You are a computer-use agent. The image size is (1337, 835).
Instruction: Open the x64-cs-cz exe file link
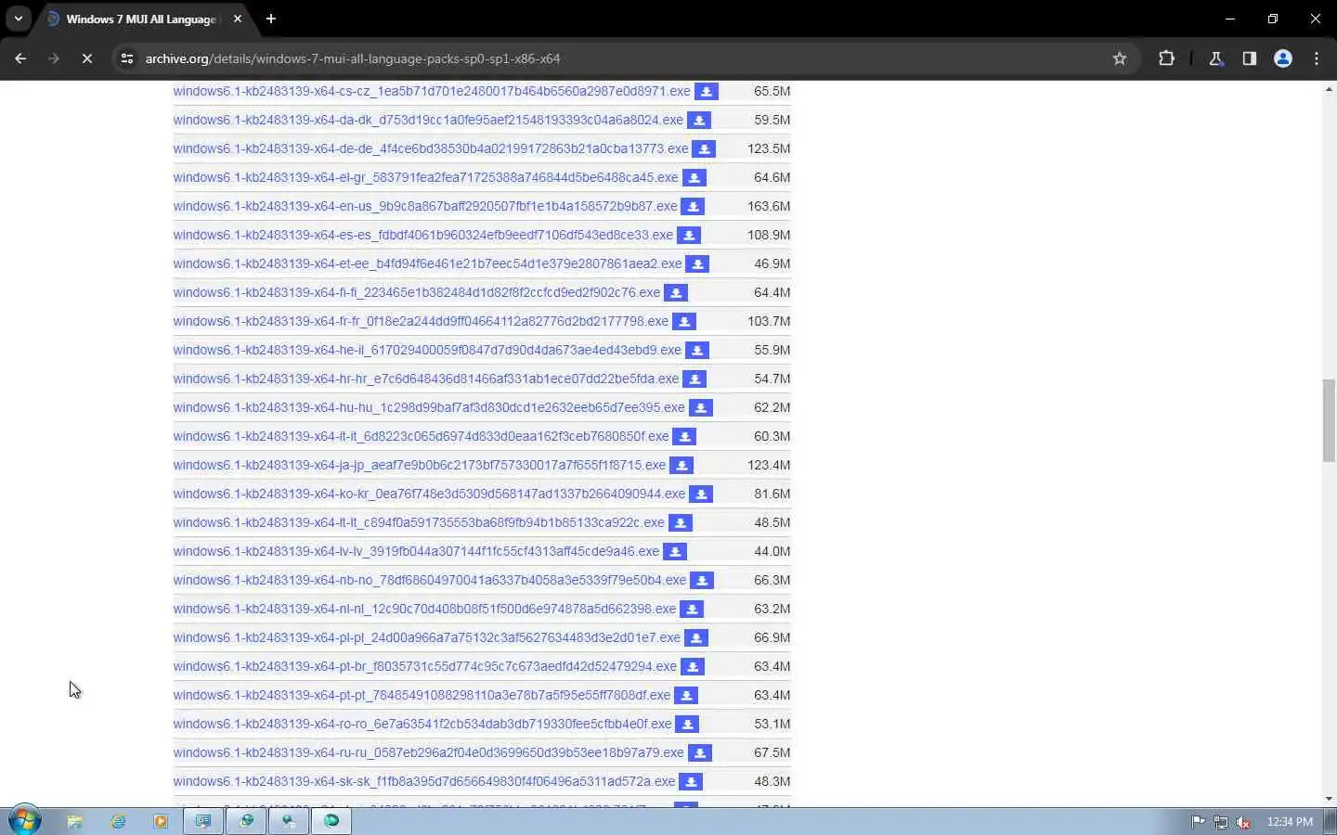tap(432, 91)
